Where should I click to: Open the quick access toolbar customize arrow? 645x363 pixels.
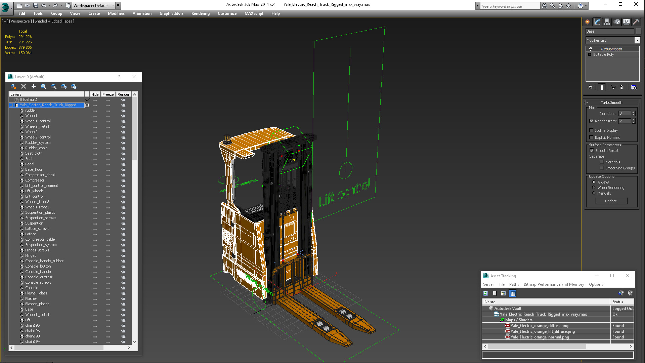(118, 5)
